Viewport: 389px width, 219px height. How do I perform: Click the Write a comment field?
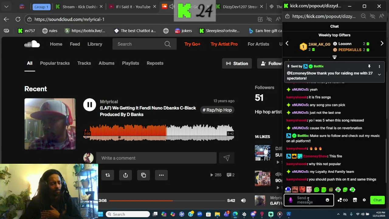pos(156,158)
